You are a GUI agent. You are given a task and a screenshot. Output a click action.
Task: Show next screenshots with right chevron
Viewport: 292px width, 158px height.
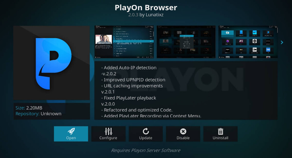282,42
